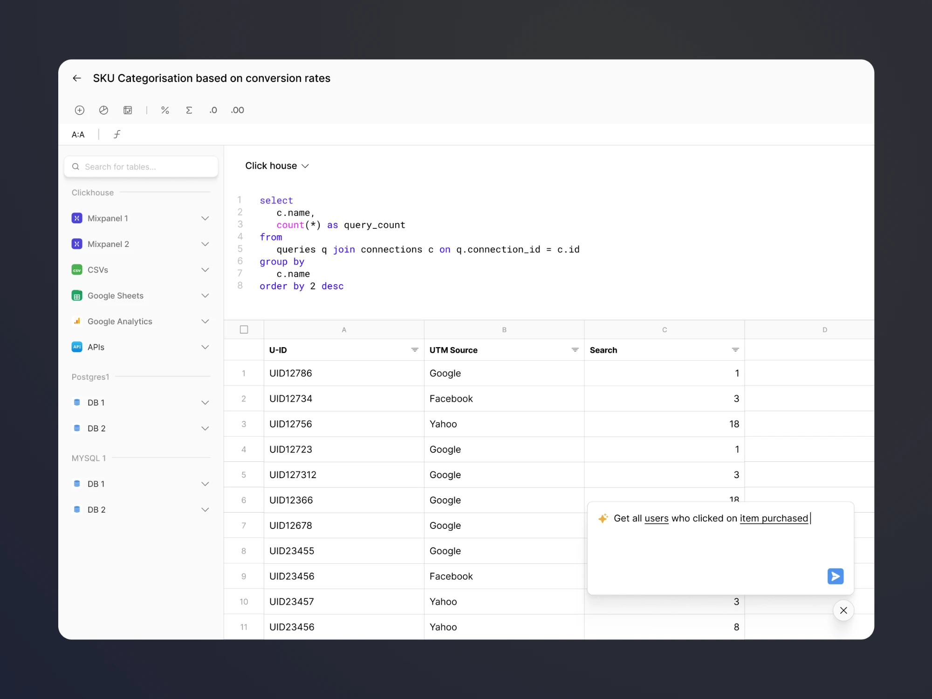
Task: Click the sigma sum icon
Action: [189, 110]
